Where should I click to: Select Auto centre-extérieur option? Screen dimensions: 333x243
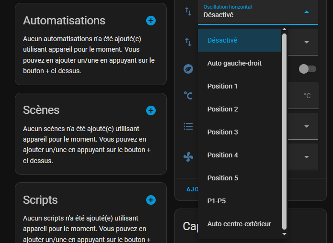(x=239, y=224)
